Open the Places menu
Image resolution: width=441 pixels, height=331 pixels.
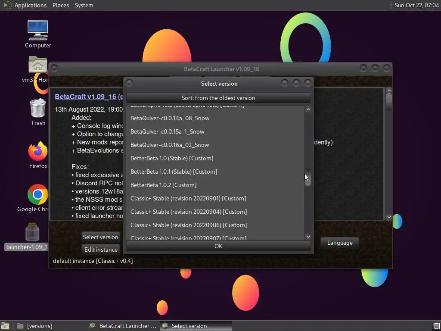60,5
